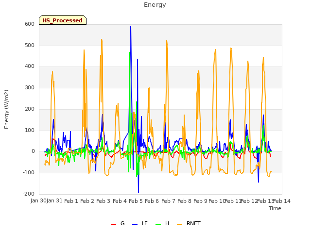This screenshot has width=311, height=233.
Task: Click the Jan 30 x-axis date label
Action: tap(38, 200)
